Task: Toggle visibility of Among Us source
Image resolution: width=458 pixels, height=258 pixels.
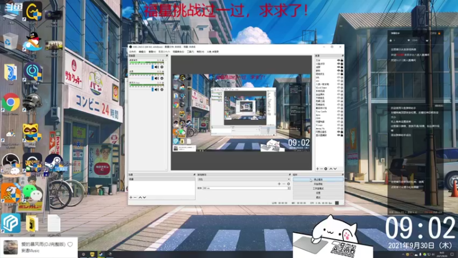Action: click(338, 128)
